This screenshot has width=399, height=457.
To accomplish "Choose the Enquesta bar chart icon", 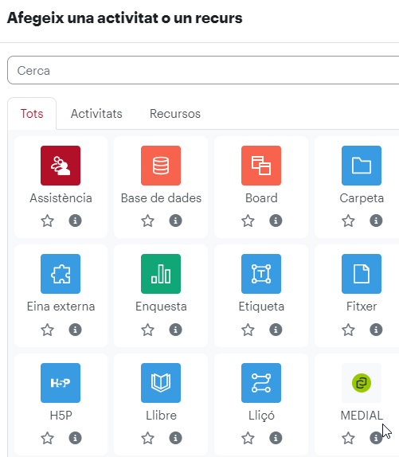I will (161, 274).
